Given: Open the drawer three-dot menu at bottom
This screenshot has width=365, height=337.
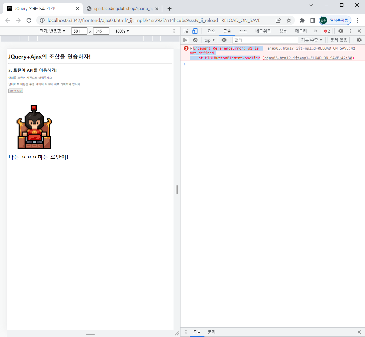Looking at the screenshot, I should [x=186, y=332].
